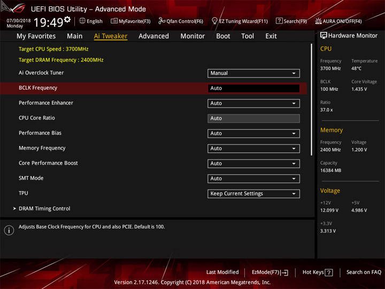Switch to My Favorites tab
385x289 pixels.
point(36,36)
